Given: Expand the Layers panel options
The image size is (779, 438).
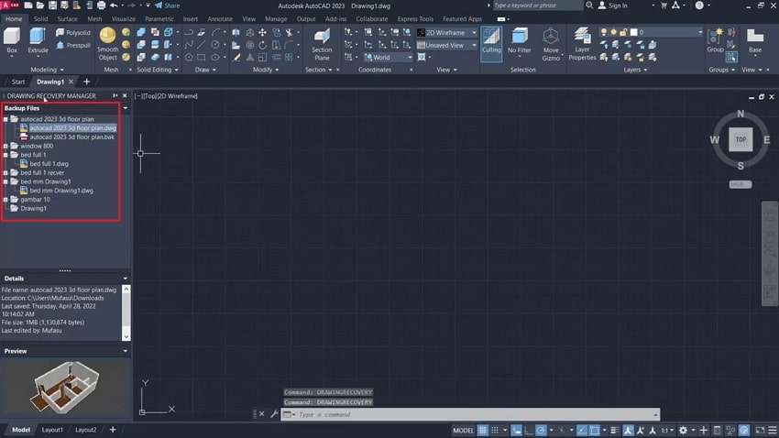Looking at the screenshot, I should 635,70.
